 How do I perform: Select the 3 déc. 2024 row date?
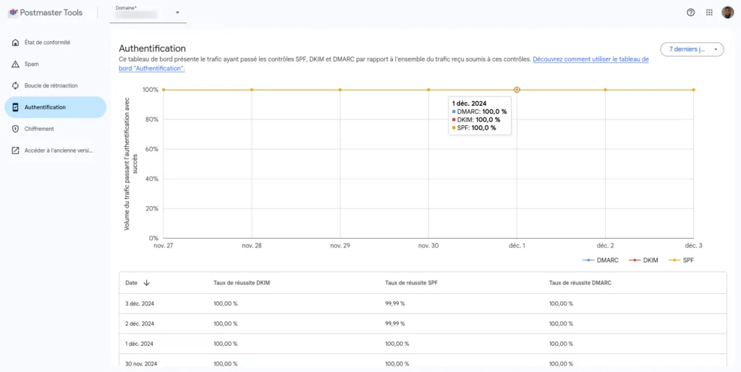tap(140, 303)
